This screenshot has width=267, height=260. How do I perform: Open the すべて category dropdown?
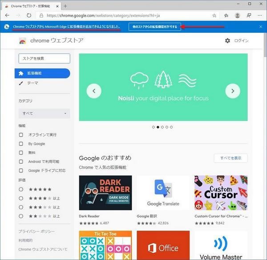click(44, 113)
